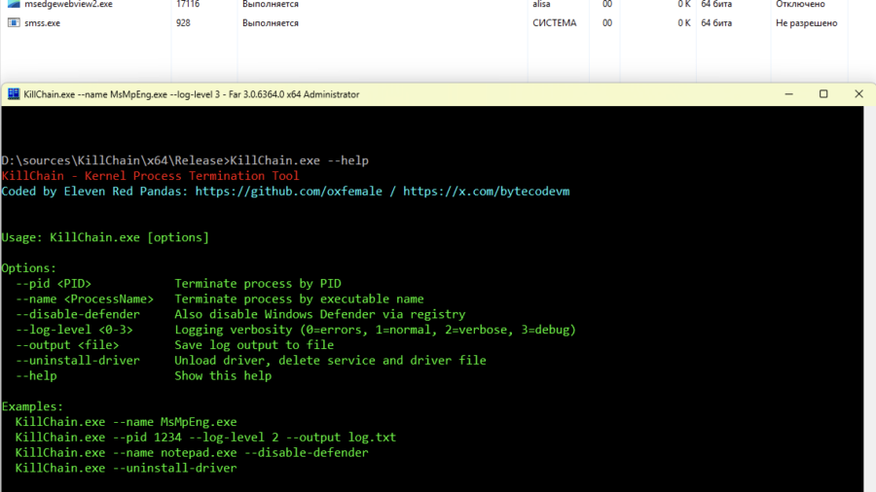876x492 pixels.
Task: Click the --pid <PID> option text
Action: (54, 283)
